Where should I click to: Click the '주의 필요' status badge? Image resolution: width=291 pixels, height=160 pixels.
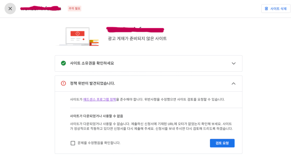74,8
